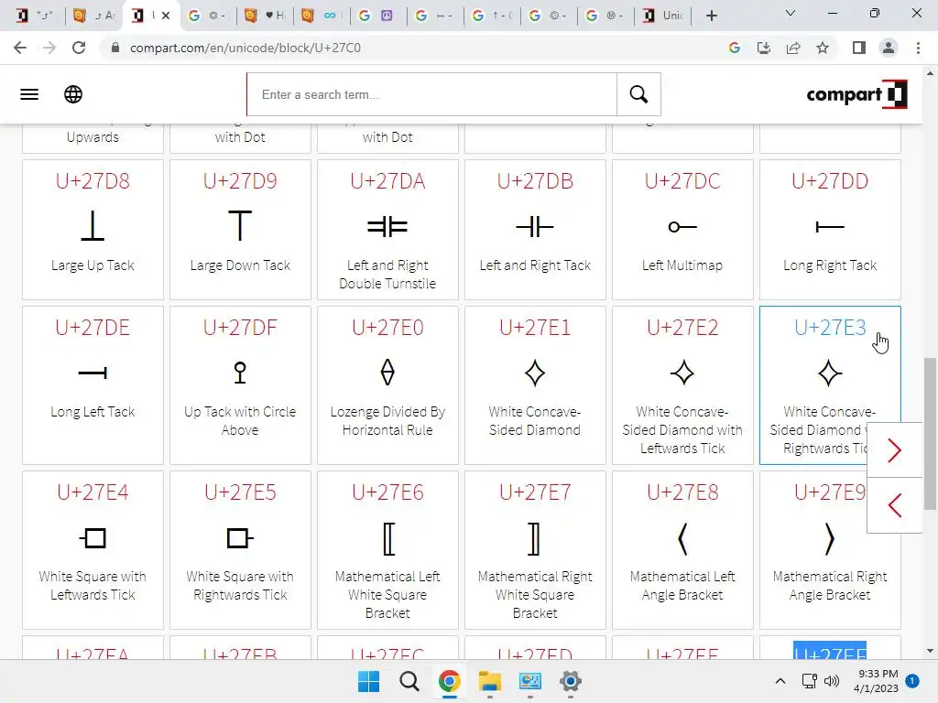Open the language globe selector
Viewport: 938px width, 703px height.
click(x=73, y=94)
